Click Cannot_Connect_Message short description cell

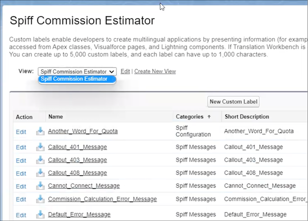click(260, 186)
